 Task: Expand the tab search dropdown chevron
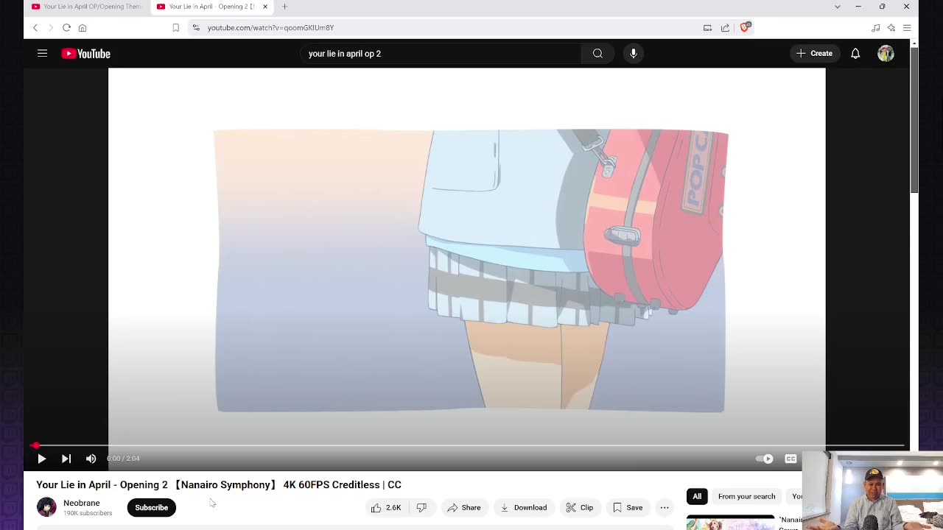click(837, 7)
